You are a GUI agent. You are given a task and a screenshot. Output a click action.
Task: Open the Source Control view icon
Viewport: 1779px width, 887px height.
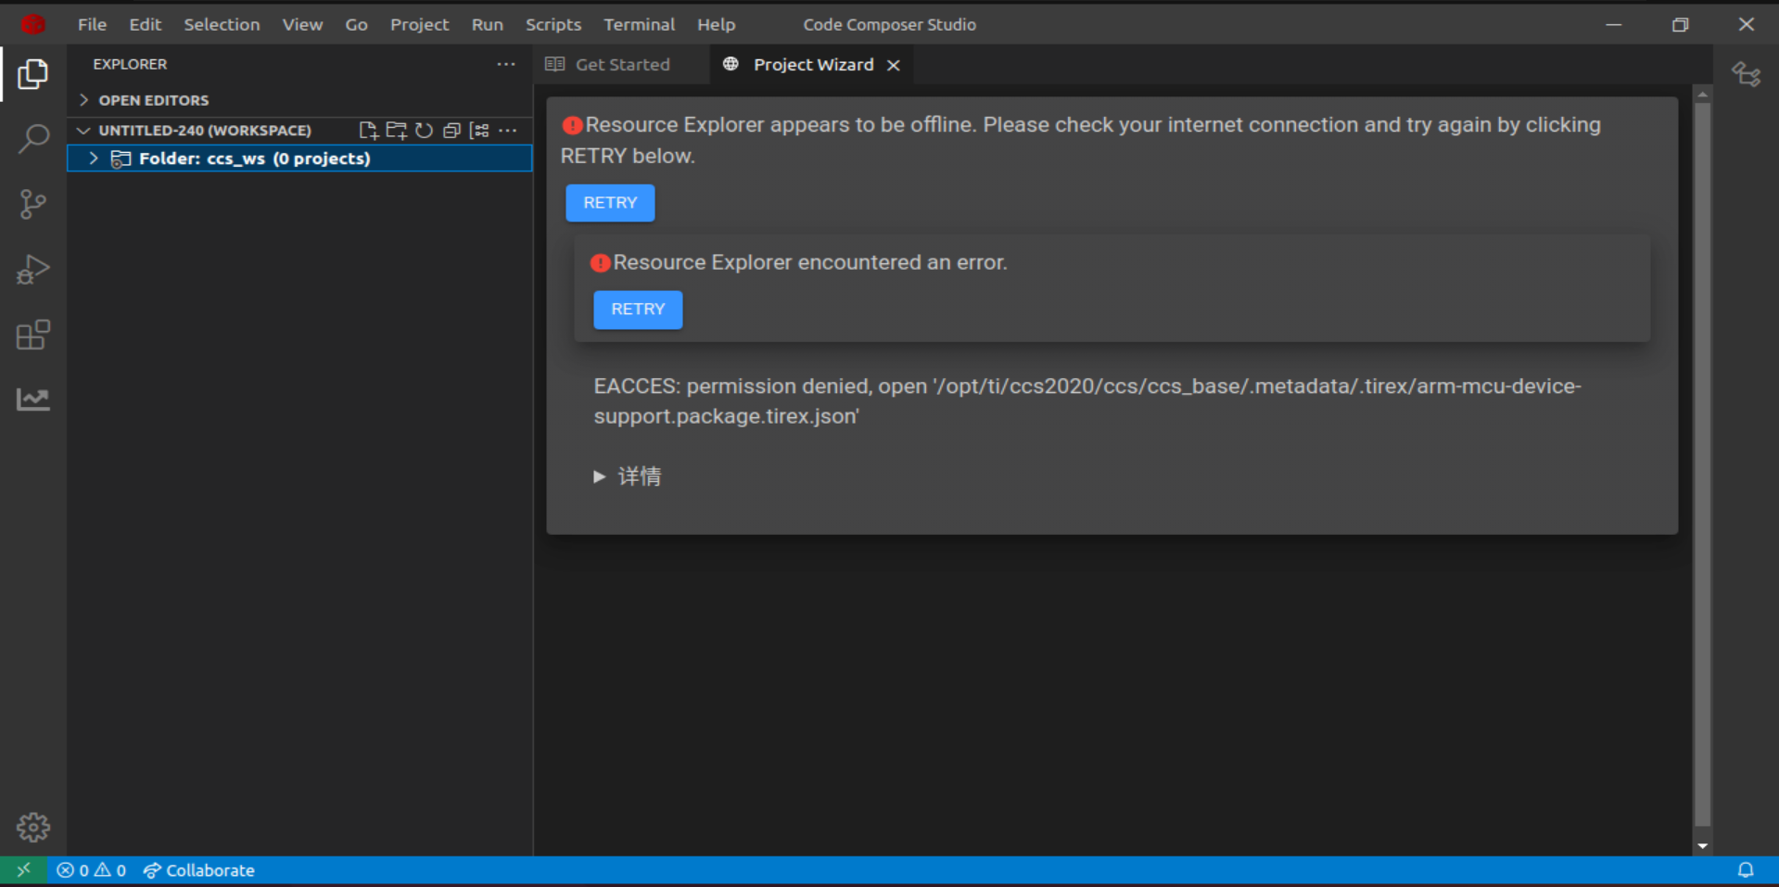pyautogui.click(x=32, y=204)
